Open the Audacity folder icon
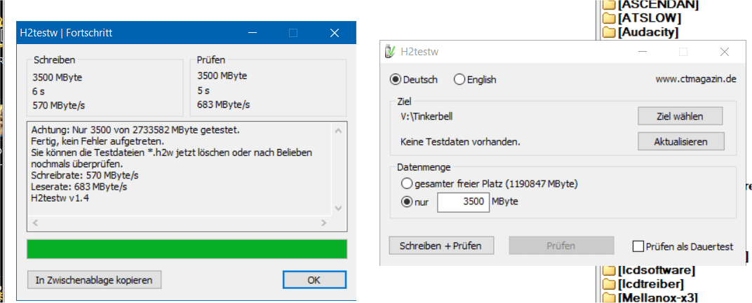 point(609,31)
